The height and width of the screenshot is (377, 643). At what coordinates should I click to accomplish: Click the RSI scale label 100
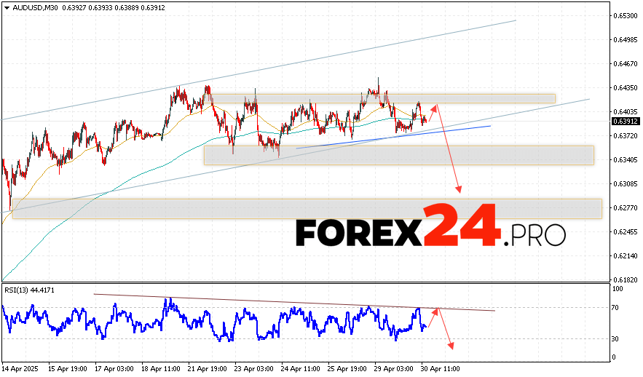click(x=618, y=289)
